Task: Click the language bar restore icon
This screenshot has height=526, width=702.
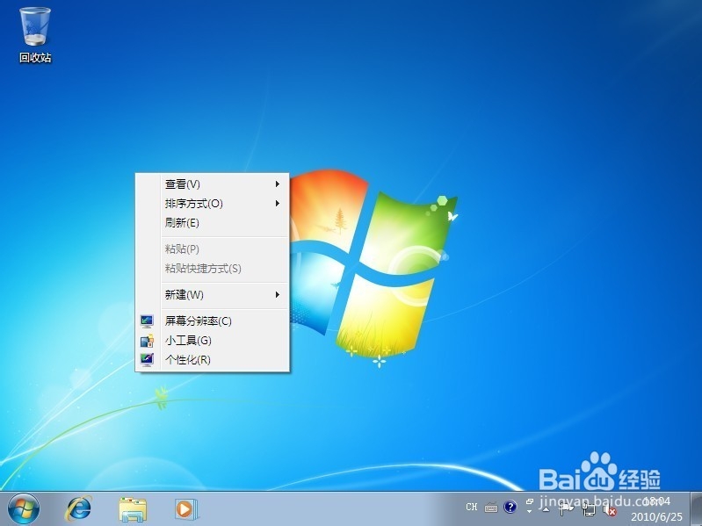Action: click(x=530, y=501)
